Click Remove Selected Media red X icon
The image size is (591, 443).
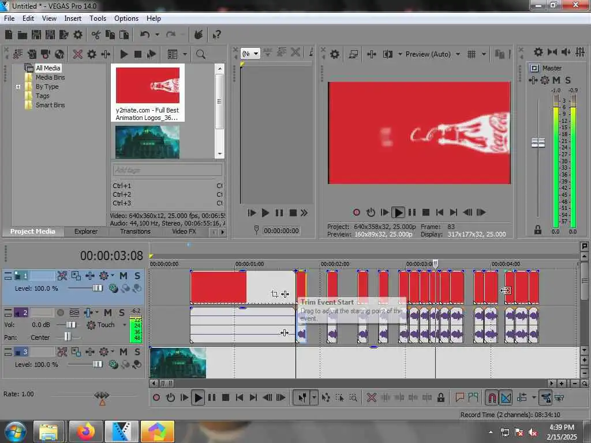78,54
